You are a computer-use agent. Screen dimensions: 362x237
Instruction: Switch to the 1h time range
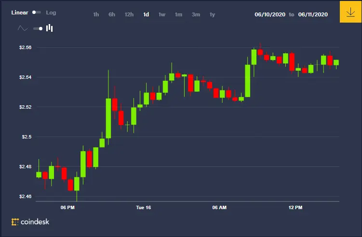96,14
